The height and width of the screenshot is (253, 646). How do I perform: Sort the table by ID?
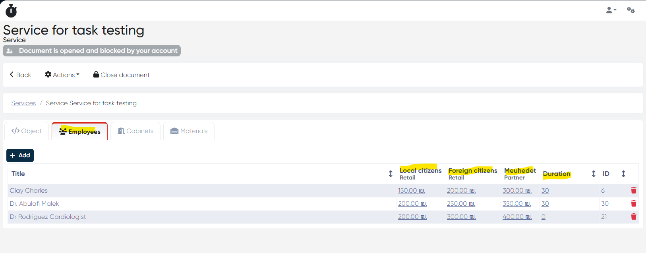pos(623,174)
